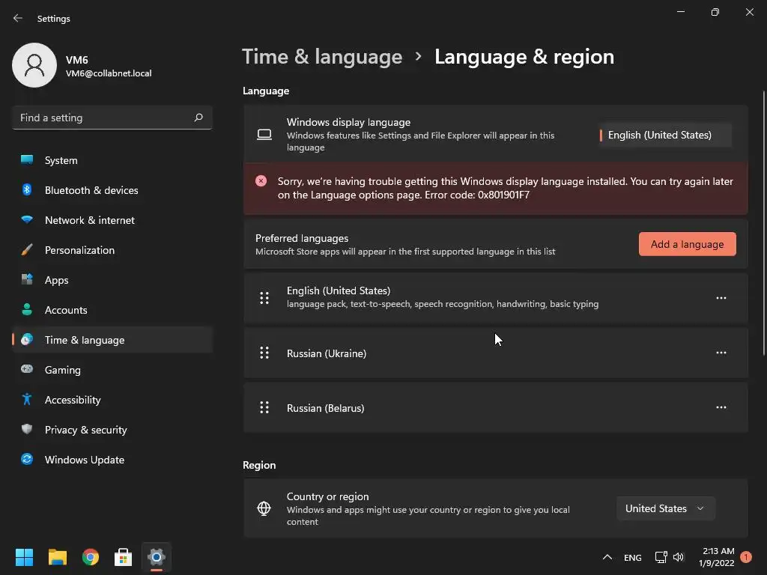Viewport: 767px width, 575px height.
Task: Open Windows display language dropdown
Action: 665,135
